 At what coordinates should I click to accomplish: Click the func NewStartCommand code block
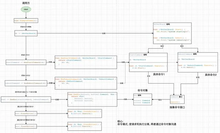pyautogui.click(x=86, y=62)
